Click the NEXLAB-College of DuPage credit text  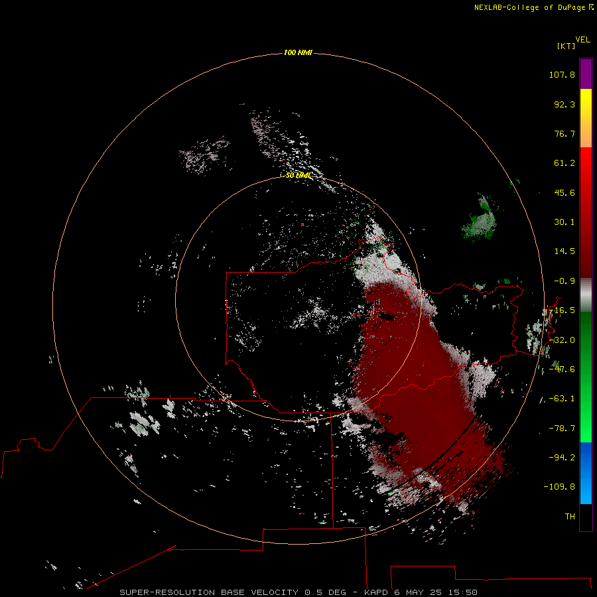pos(531,7)
